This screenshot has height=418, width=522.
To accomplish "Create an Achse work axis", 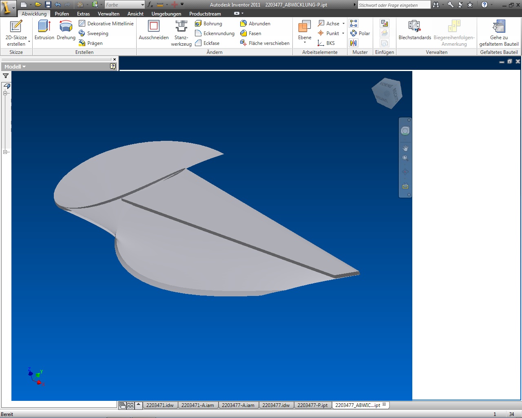I will pos(329,24).
